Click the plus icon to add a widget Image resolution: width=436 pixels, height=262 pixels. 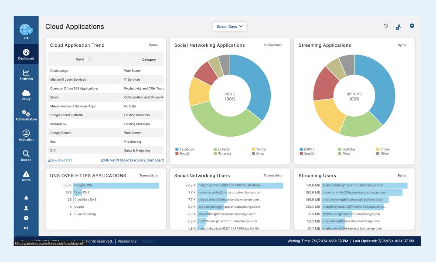(412, 26)
